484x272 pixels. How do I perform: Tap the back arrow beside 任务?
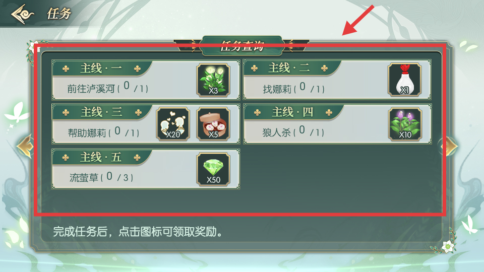tap(22, 14)
